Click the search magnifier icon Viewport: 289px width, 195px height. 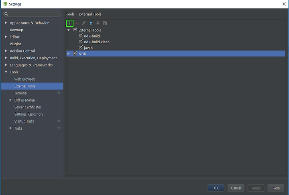[x=6, y=14]
